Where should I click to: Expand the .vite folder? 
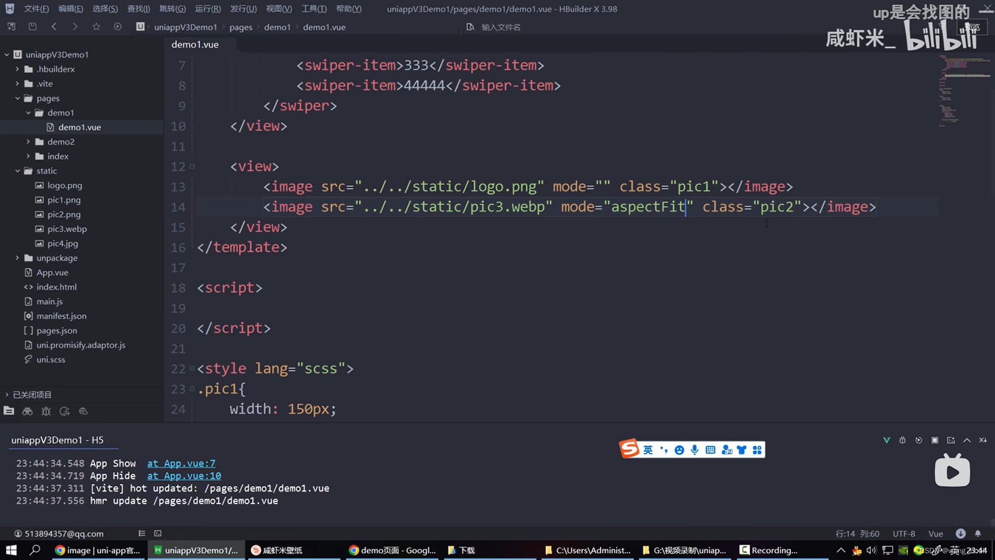pos(17,83)
